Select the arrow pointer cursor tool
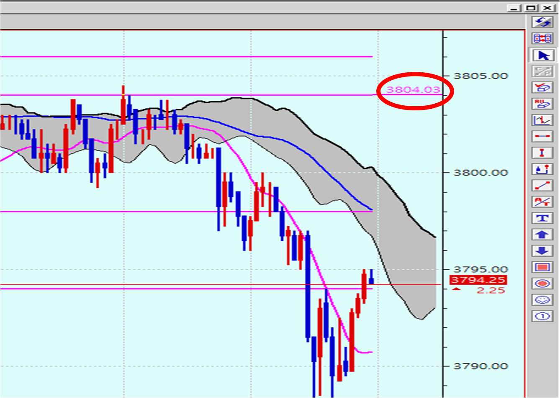The height and width of the screenshot is (398, 560). [542, 55]
